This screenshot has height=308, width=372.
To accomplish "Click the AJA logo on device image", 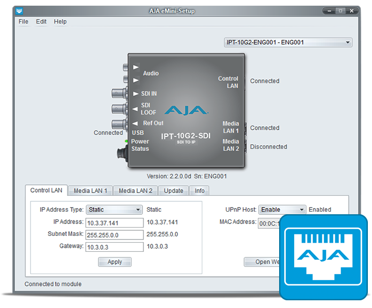I will (x=186, y=110).
